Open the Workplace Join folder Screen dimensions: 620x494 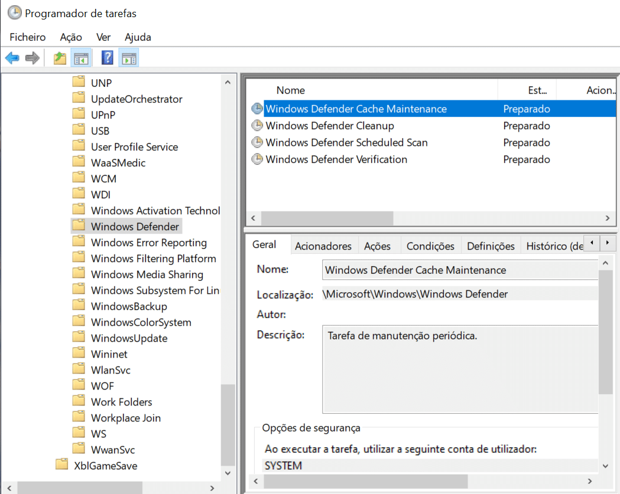[x=126, y=418]
